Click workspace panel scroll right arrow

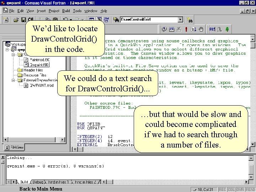point(62,140)
